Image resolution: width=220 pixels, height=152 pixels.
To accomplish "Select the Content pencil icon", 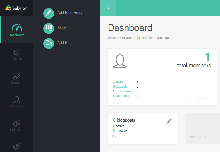I will [x=16, y=76].
